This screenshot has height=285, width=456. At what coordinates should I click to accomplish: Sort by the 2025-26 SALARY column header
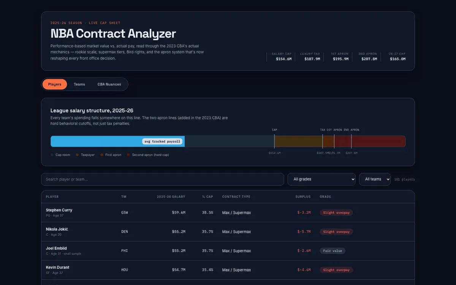click(171, 197)
